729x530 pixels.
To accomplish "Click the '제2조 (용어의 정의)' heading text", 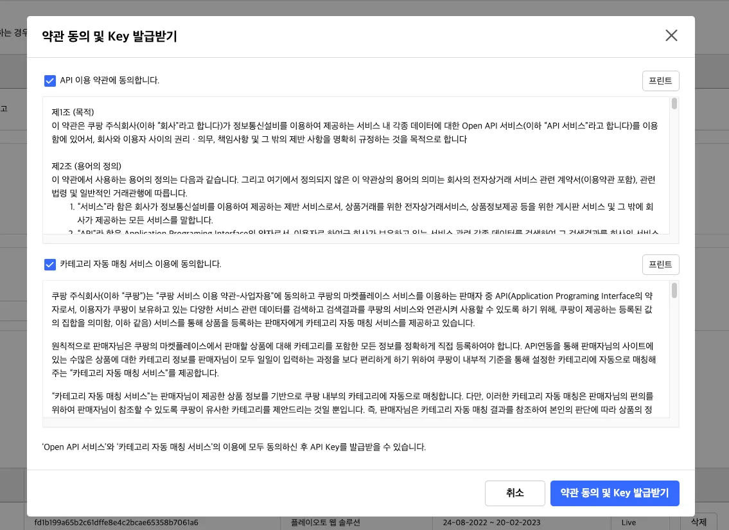I will tap(87, 166).
